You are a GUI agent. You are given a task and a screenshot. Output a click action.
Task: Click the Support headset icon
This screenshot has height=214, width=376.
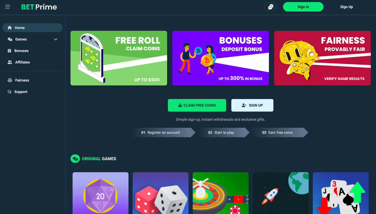(10, 92)
